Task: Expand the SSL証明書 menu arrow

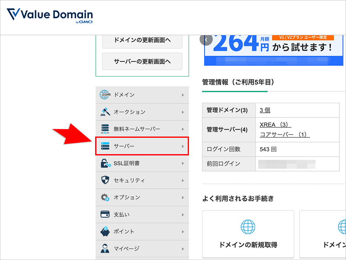Action: (183, 163)
